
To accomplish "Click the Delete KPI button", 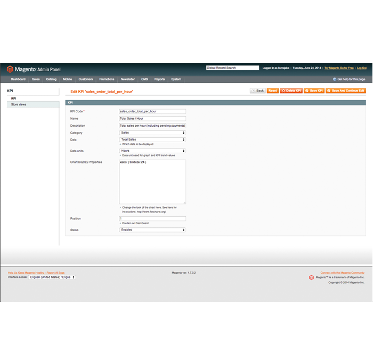I will tap(291, 91).
